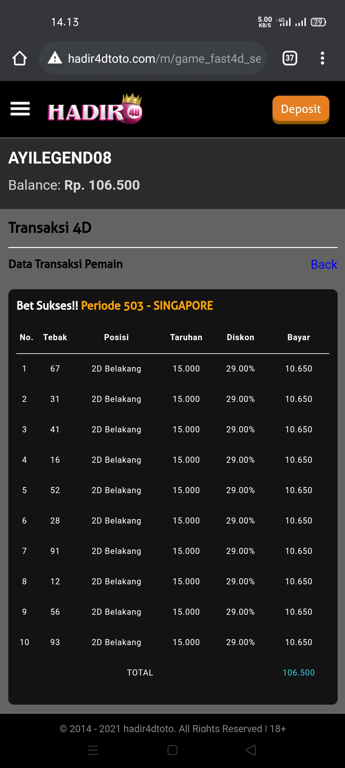
Task: Tap the Taruhan column header
Action: pos(186,337)
